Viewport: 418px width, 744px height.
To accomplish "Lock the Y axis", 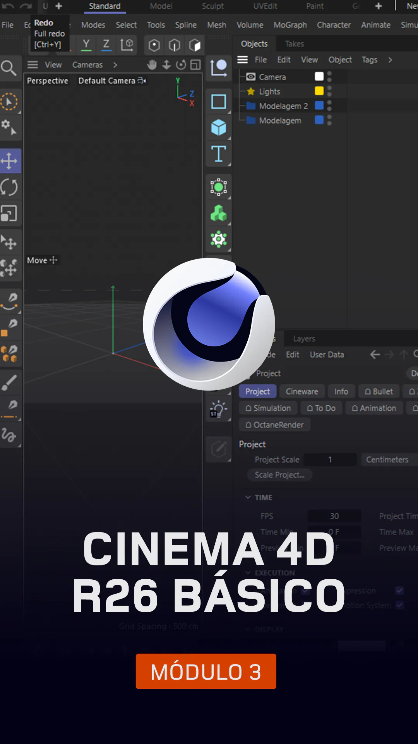I will pos(86,45).
